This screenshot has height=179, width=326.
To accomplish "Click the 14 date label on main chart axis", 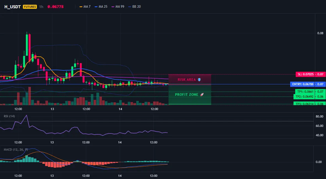I will pyautogui.click(x=120, y=109).
